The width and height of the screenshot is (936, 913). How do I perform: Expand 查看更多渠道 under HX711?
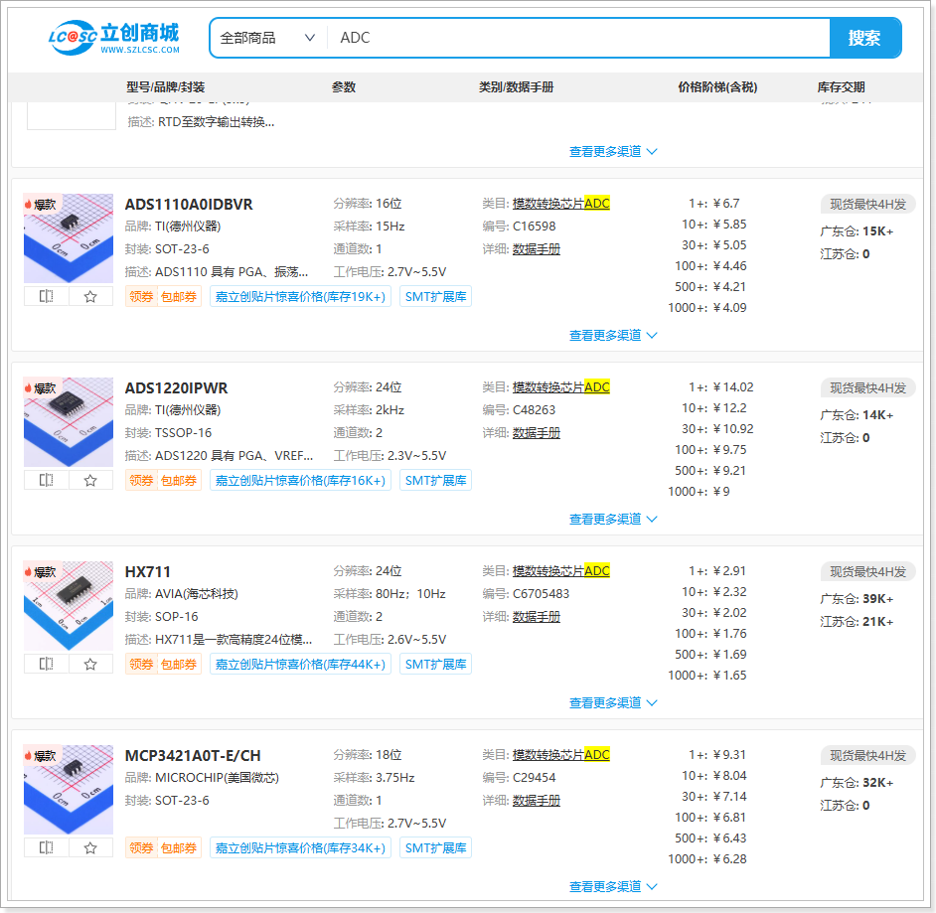(x=613, y=703)
